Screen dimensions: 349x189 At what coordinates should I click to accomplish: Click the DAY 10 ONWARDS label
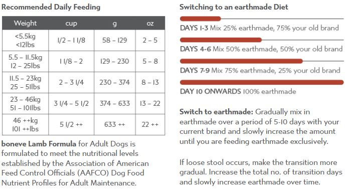point(210,92)
